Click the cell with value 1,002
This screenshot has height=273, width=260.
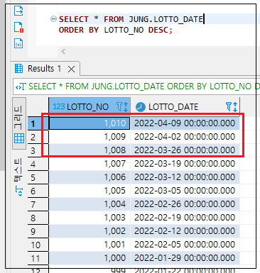[90, 231]
